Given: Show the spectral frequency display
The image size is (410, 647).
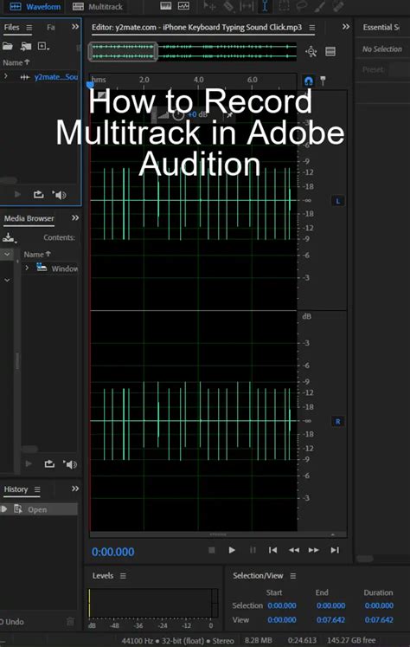Looking at the screenshot, I should click(166, 6).
